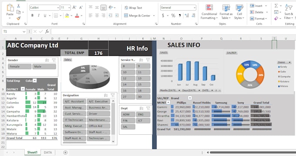Viewport: 296px width, 156px height.
Task: Click Decrease Decimal icon
Action: (x=193, y=16)
